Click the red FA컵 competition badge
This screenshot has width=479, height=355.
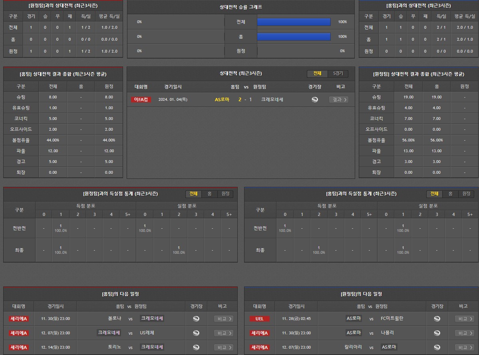[141, 100]
